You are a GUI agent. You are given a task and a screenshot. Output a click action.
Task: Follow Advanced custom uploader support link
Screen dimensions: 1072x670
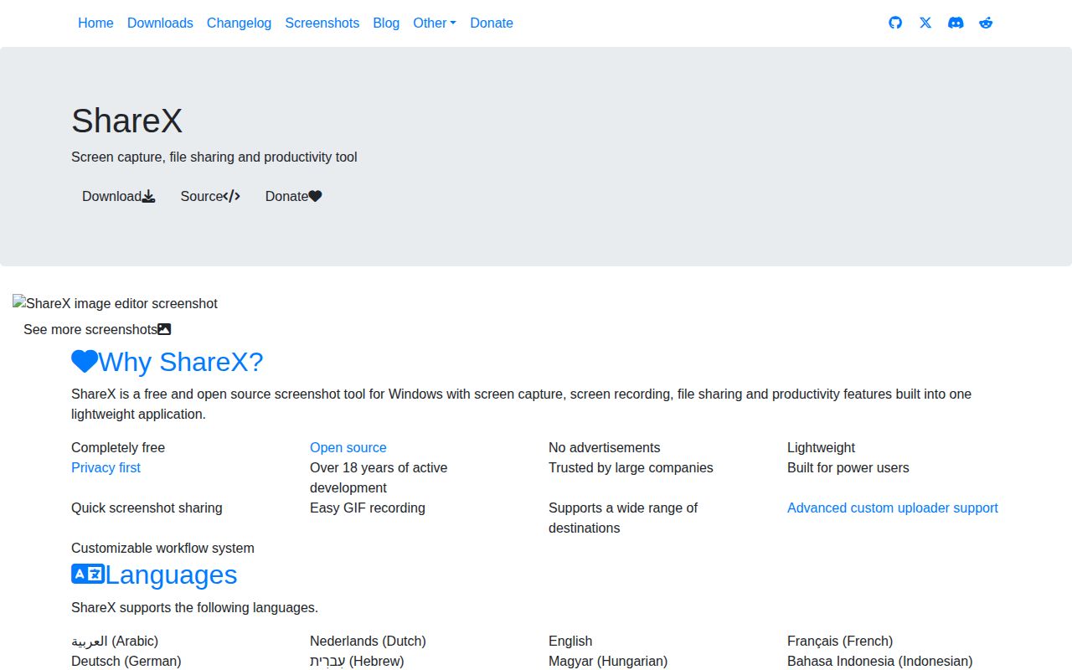click(x=893, y=508)
